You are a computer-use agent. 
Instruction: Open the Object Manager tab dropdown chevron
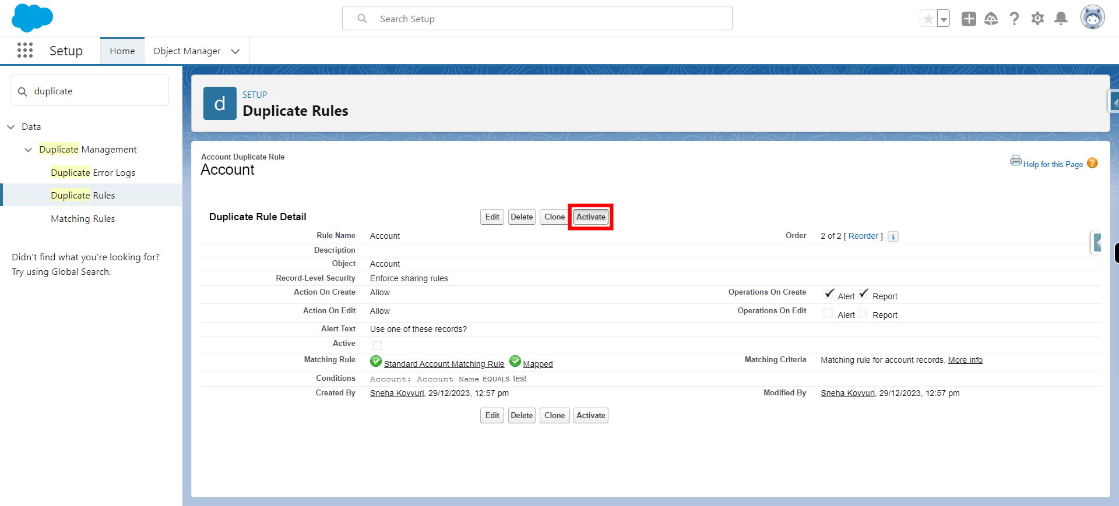coord(235,51)
